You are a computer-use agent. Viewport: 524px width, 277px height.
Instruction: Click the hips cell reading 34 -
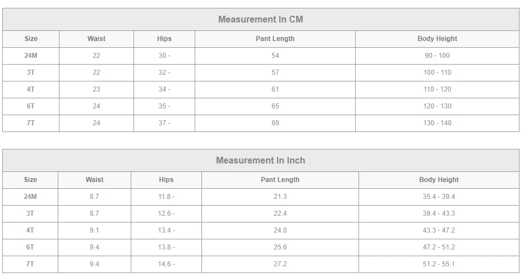(x=164, y=89)
